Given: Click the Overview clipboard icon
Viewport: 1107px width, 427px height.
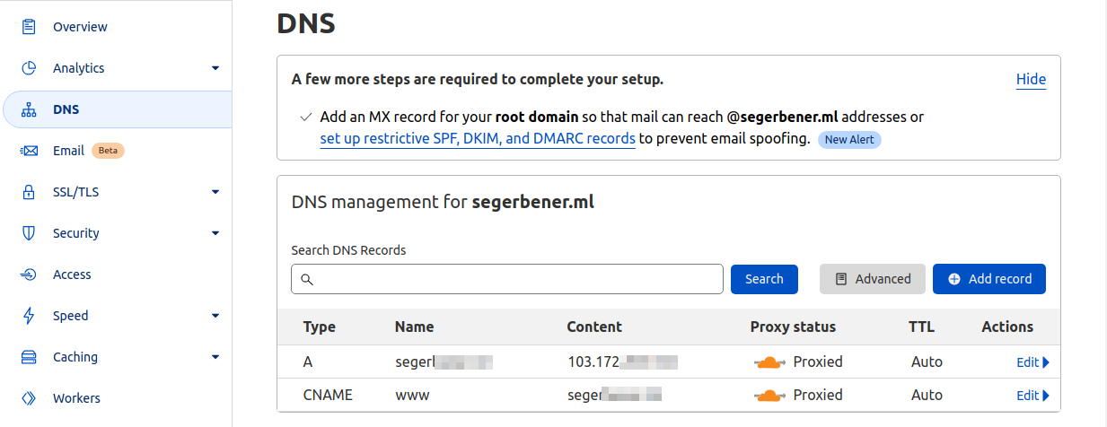Looking at the screenshot, I should [x=29, y=27].
